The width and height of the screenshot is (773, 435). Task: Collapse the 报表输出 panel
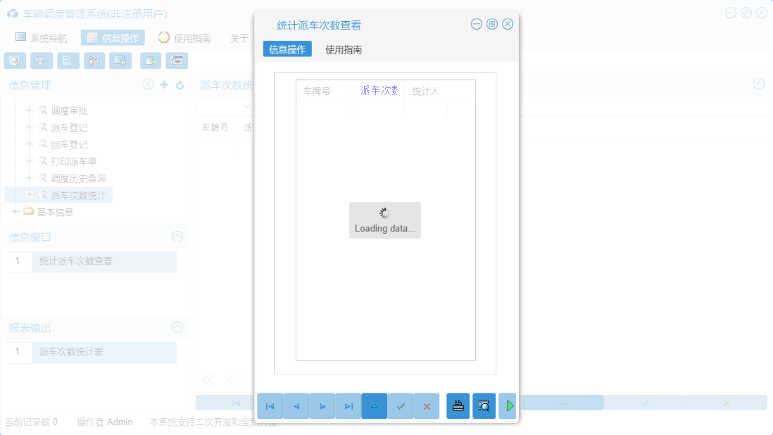click(x=177, y=327)
